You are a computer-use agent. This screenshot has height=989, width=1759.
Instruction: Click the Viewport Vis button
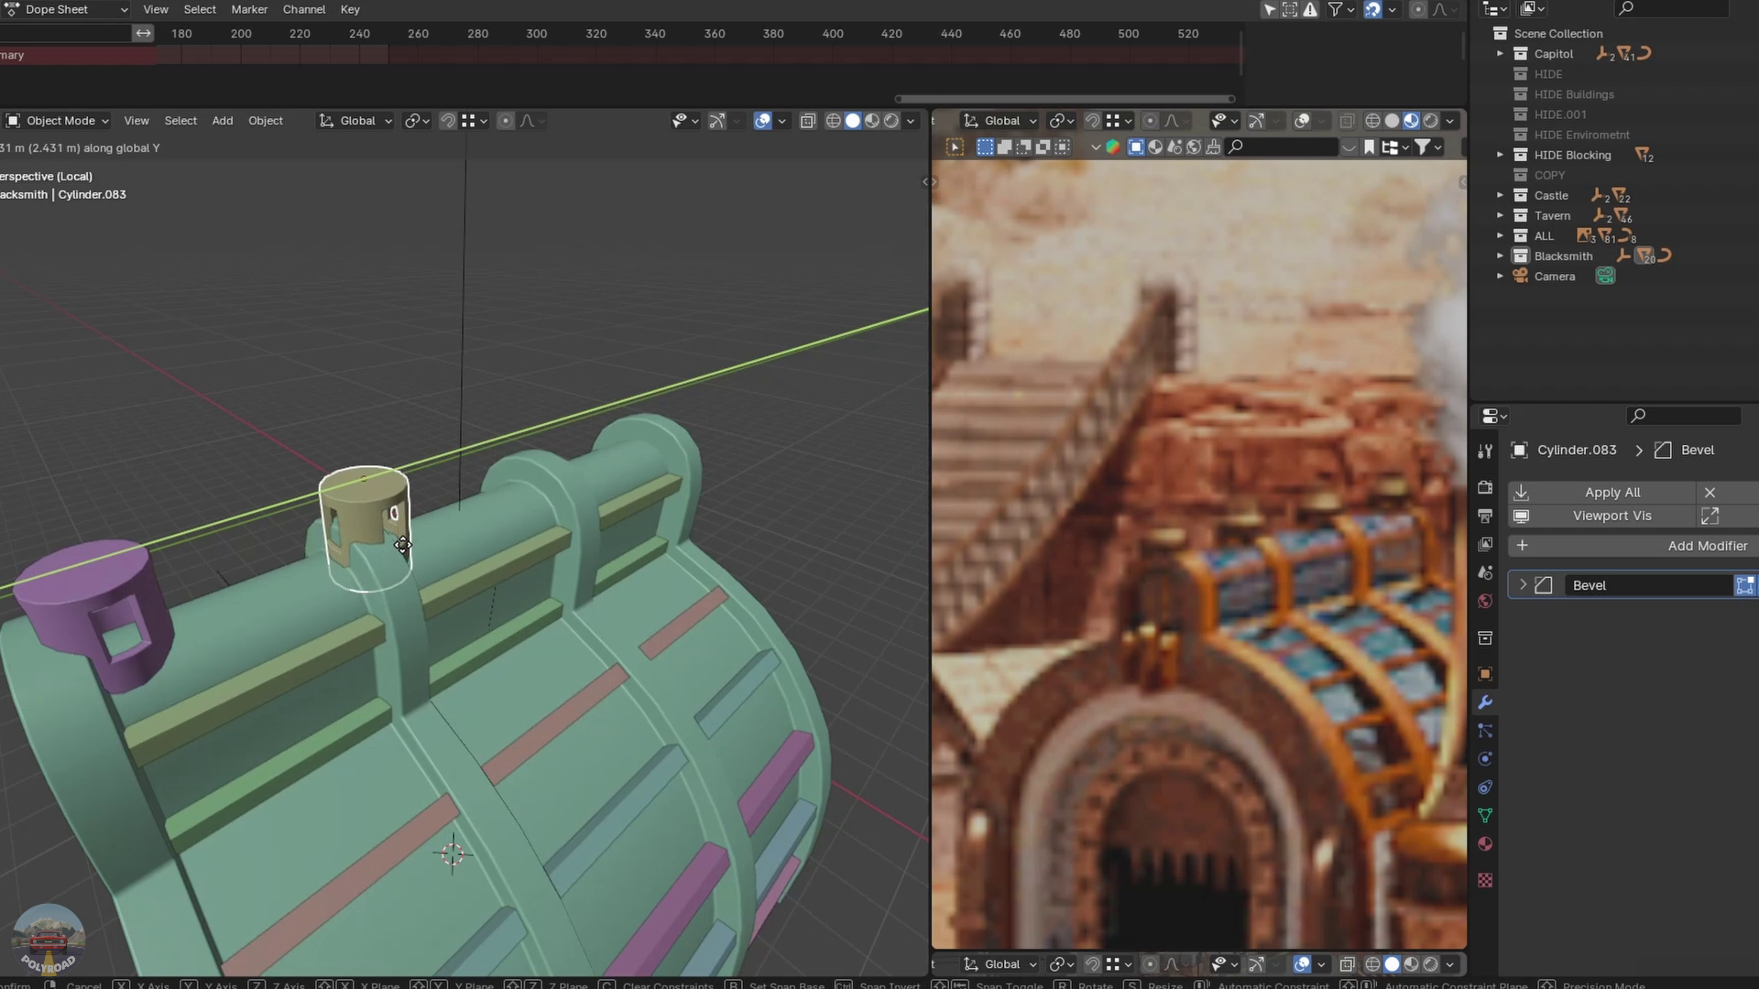[1601, 516]
